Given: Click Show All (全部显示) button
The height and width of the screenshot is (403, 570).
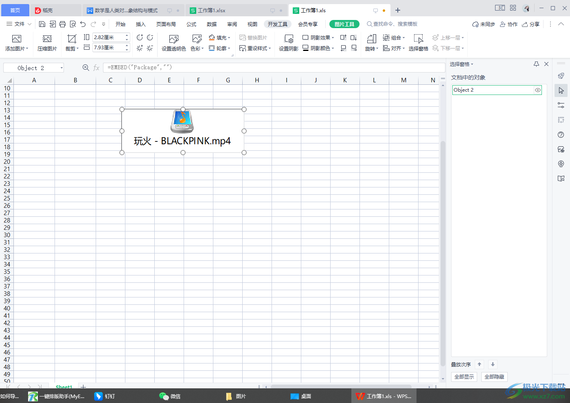Looking at the screenshot, I should pos(464,377).
